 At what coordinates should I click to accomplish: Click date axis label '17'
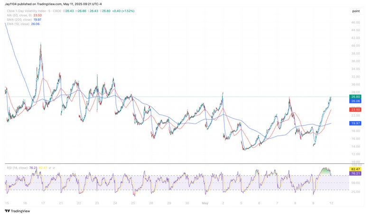click(x=43, y=203)
